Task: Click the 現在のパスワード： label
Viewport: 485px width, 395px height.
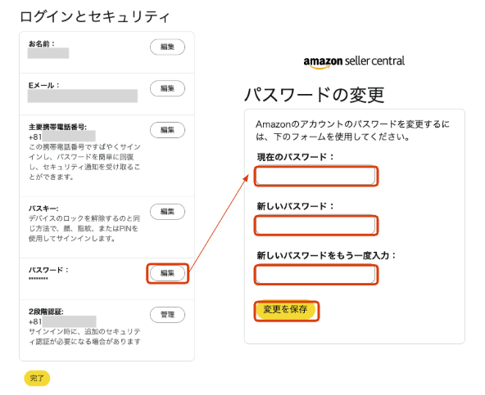Action: click(x=296, y=157)
